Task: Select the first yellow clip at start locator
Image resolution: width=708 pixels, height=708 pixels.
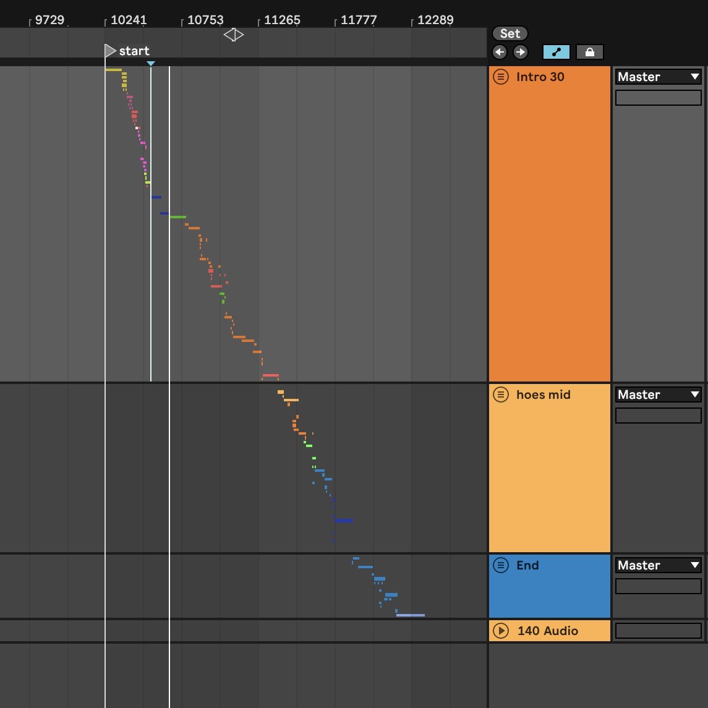Action: (x=113, y=70)
